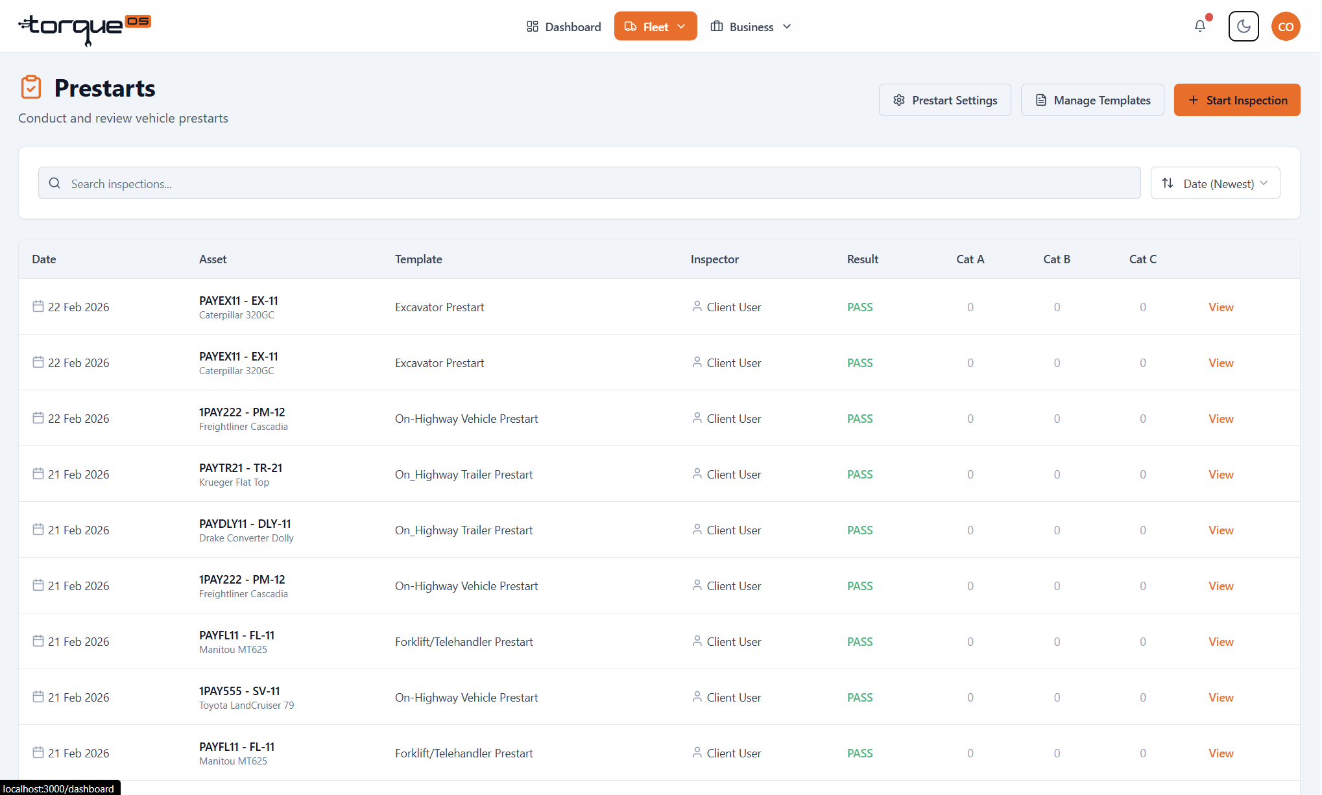1322x795 pixels.
Task: Sort by the Date column header
Action: [x=43, y=259]
